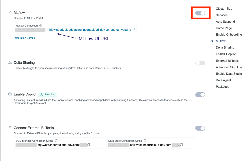Image resolution: width=251 pixels, height=161 pixels.
Task: Copy the SQL Interface Connection String
Action: [x=89, y=145]
